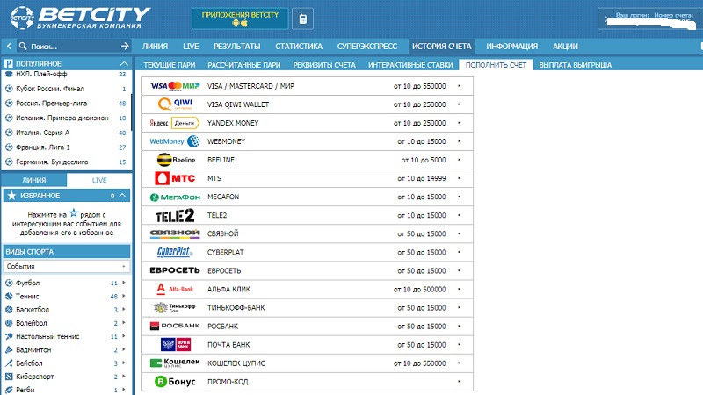The width and height of the screenshot is (703, 395).
Task: Collapse the Избранное panel
Action: 123,196
